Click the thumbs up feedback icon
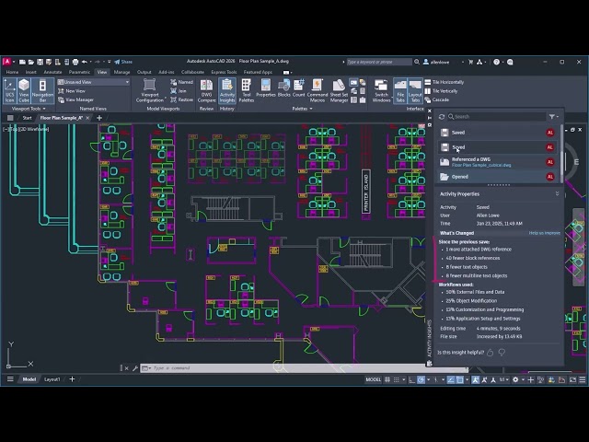This screenshot has height=442, width=589. pos(490,353)
